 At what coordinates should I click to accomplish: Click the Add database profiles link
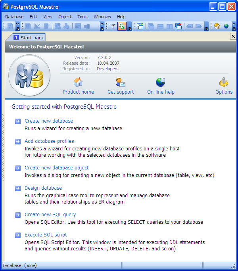[49, 141]
